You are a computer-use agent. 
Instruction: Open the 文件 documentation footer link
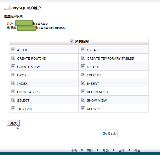click(121, 151)
